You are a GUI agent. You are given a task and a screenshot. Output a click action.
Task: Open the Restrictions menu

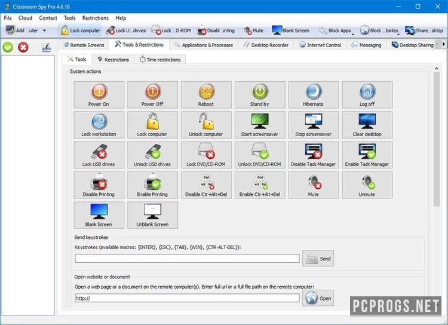[x=96, y=18]
